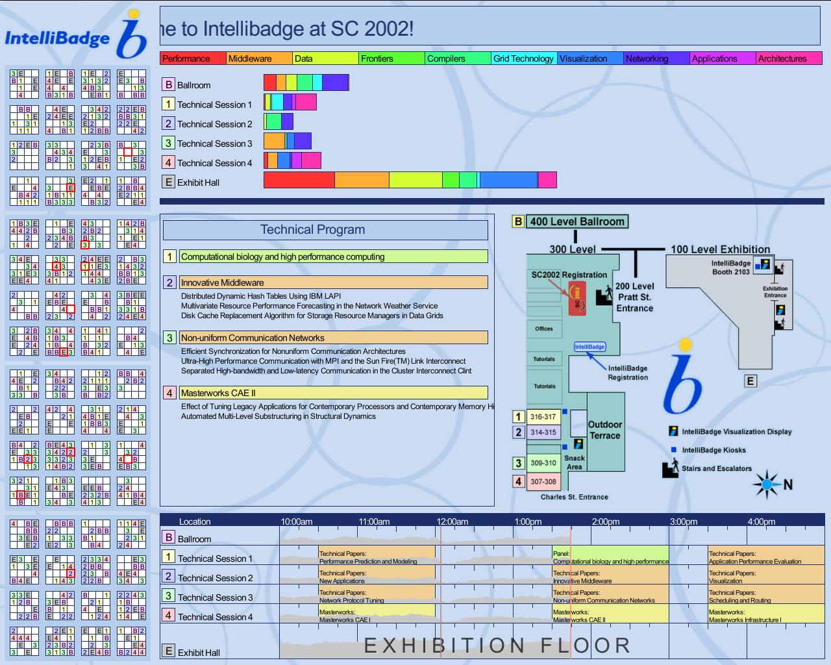
Task: Click the B badge beside 400 Level Ballroom map label
Action: click(x=518, y=221)
